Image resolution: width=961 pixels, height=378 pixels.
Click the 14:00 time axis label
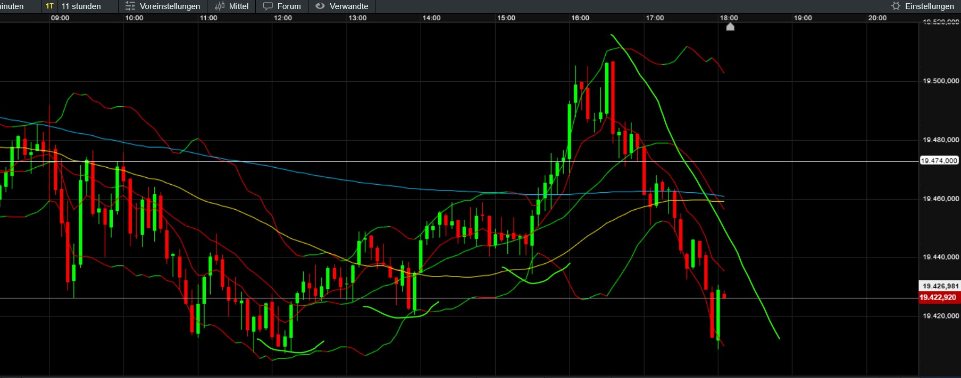pos(431,18)
